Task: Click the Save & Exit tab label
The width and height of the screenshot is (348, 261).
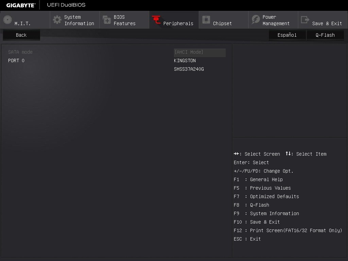Action: pyautogui.click(x=327, y=23)
